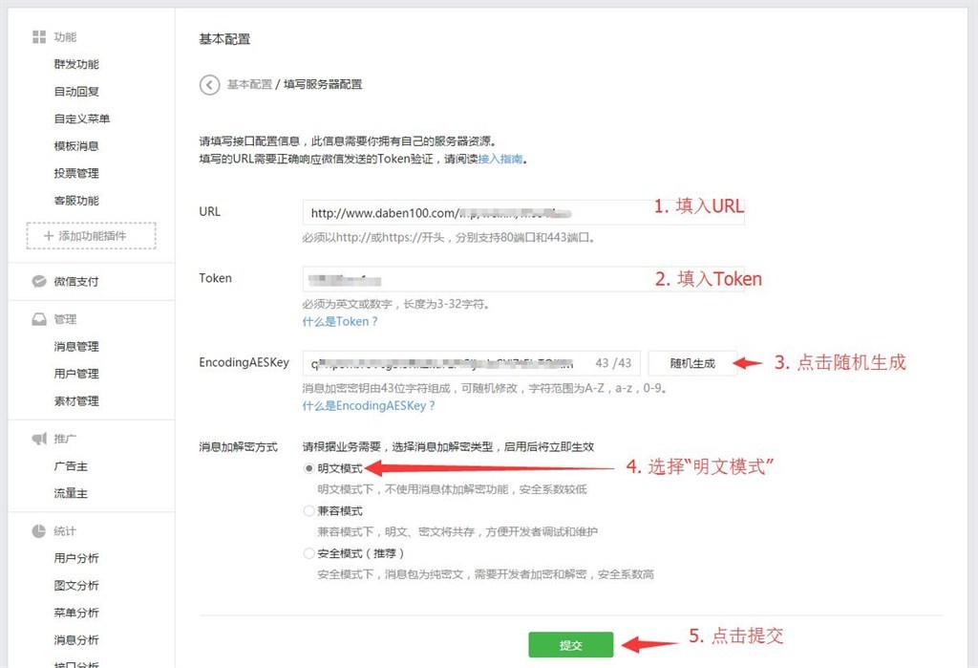Click the 统计 section header
The image size is (978, 668).
pyautogui.click(x=65, y=530)
